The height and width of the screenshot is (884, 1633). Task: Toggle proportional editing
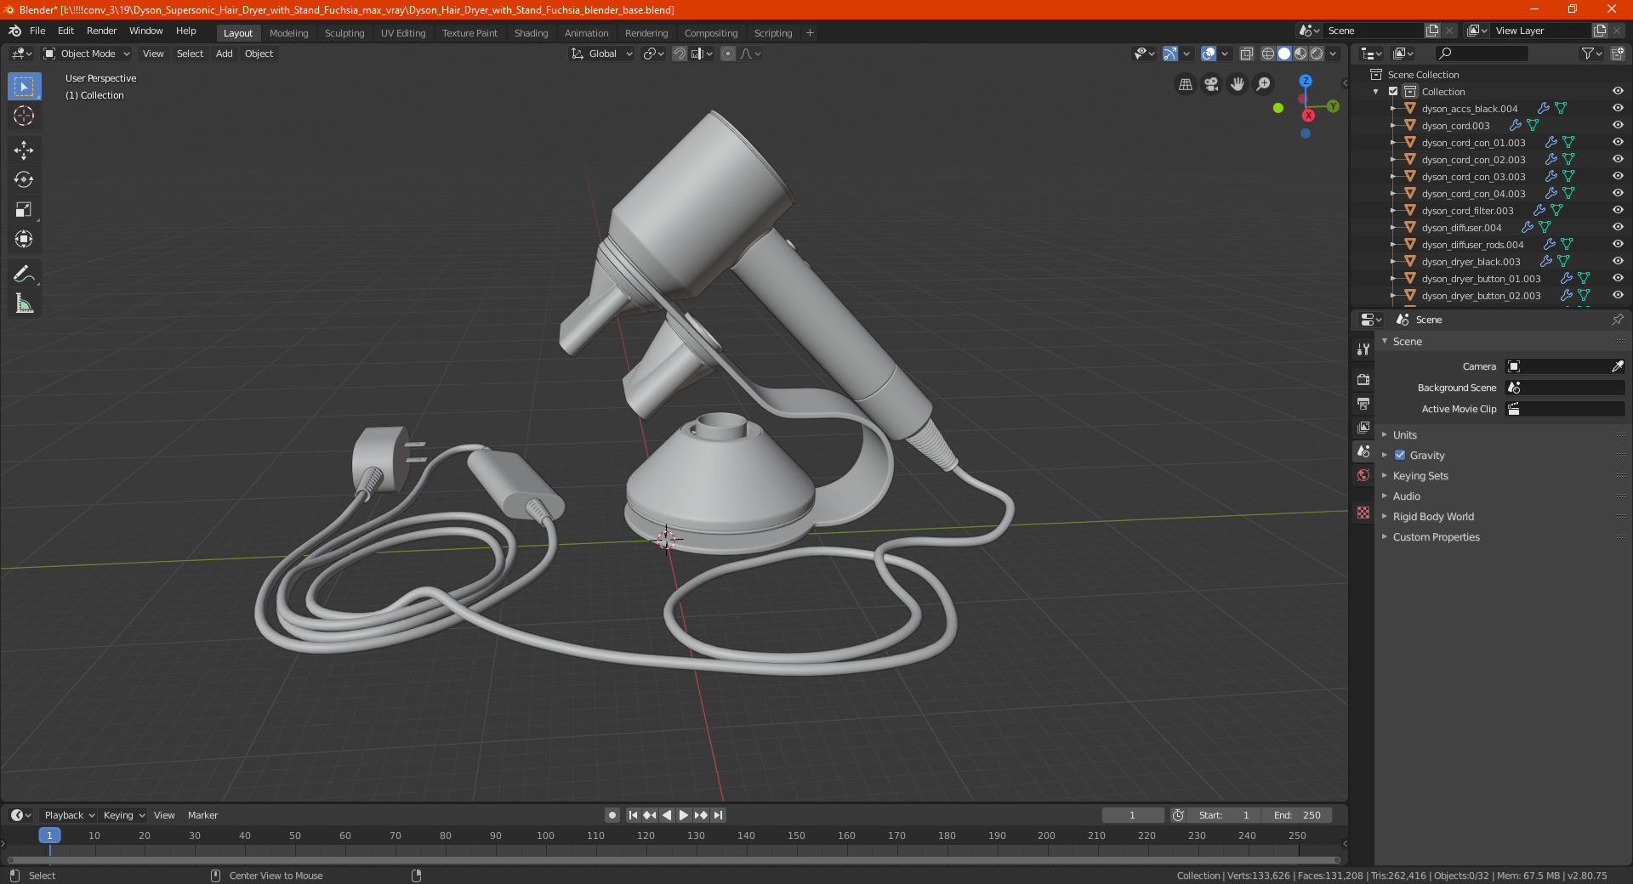click(x=728, y=54)
